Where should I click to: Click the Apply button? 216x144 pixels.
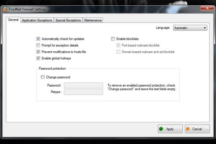(x=170, y=129)
